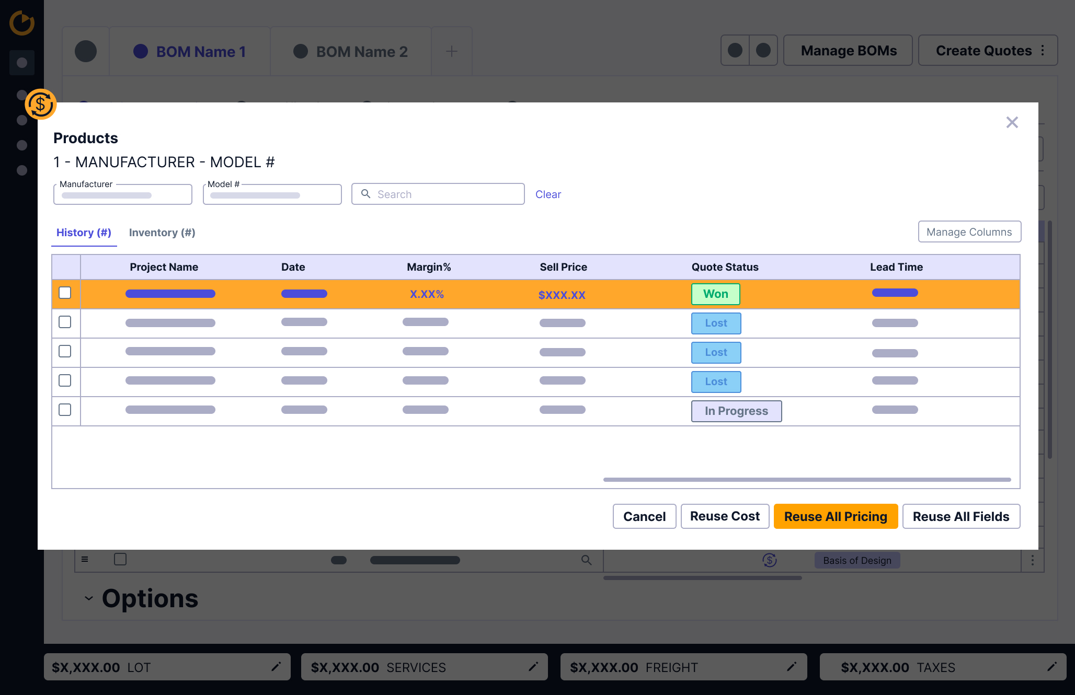
Task: Tick the checkbox on first Lost row
Action: pyautogui.click(x=65, y=322)
